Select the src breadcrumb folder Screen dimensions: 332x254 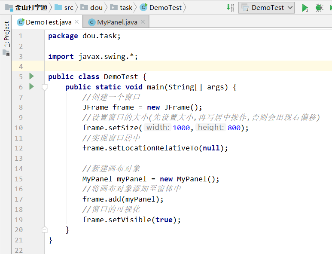[x=64, y=8]
